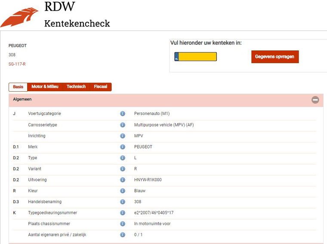Open info icon for Merk
This screenshot has width=327, height=244.
[x=123, y=147]
